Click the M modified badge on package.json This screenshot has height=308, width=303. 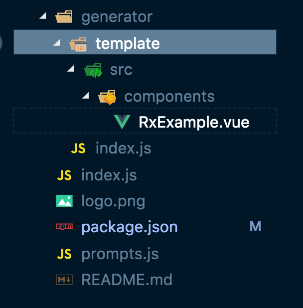coord(255,226)
